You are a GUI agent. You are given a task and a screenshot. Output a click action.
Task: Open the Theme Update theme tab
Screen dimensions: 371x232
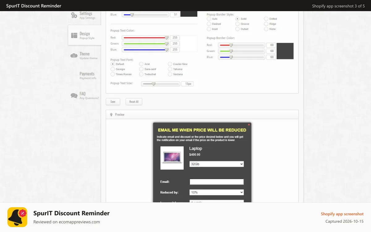point(84,55)
